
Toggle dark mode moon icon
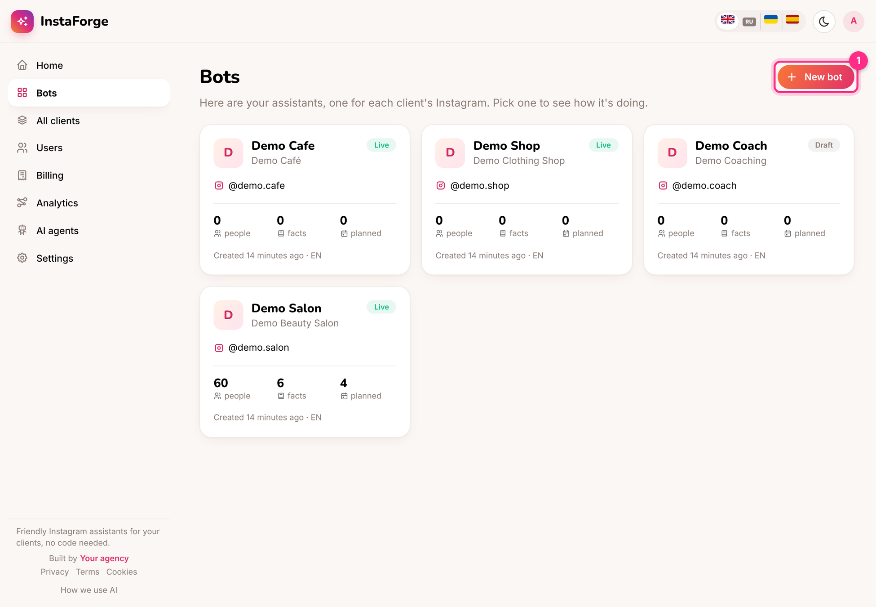pos(824,21)
